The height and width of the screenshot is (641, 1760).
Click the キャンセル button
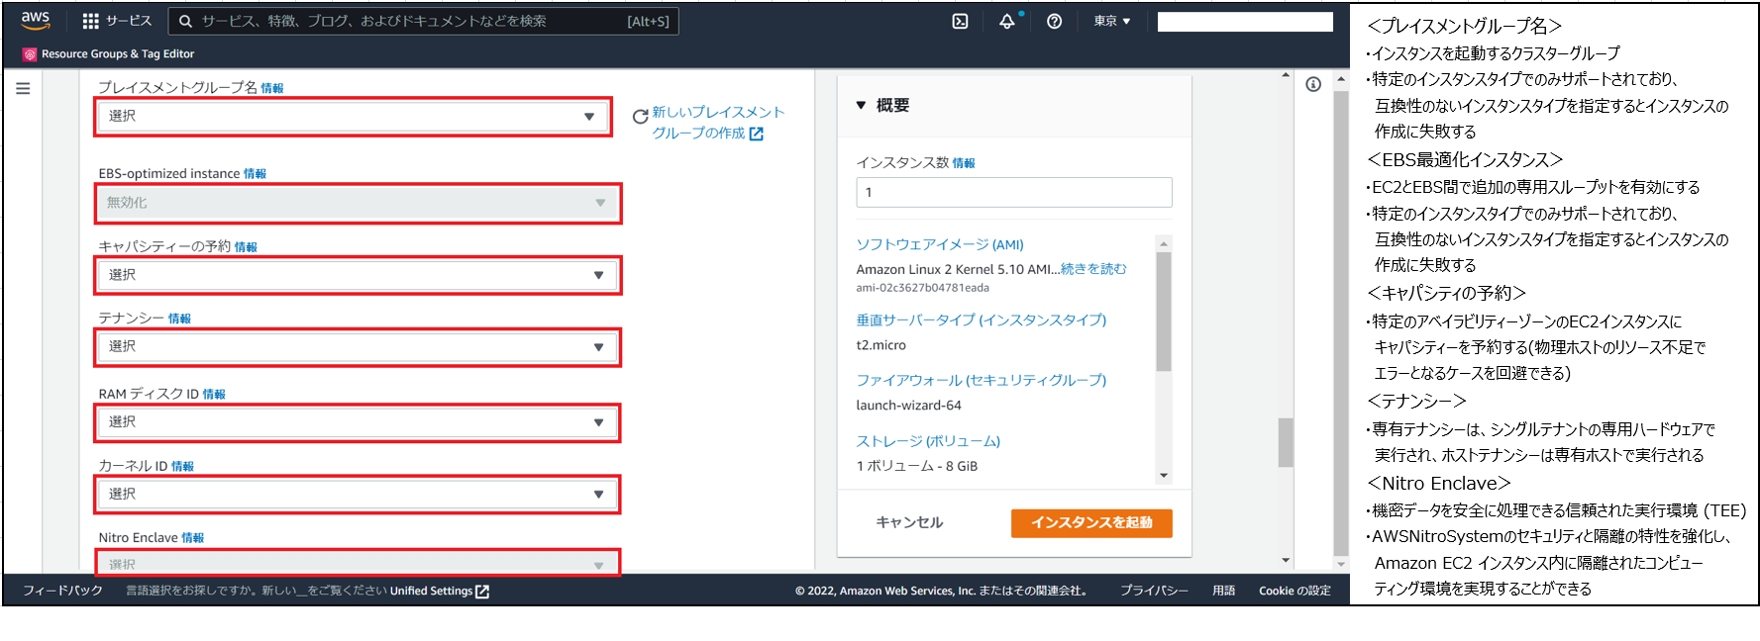point(909,522)
